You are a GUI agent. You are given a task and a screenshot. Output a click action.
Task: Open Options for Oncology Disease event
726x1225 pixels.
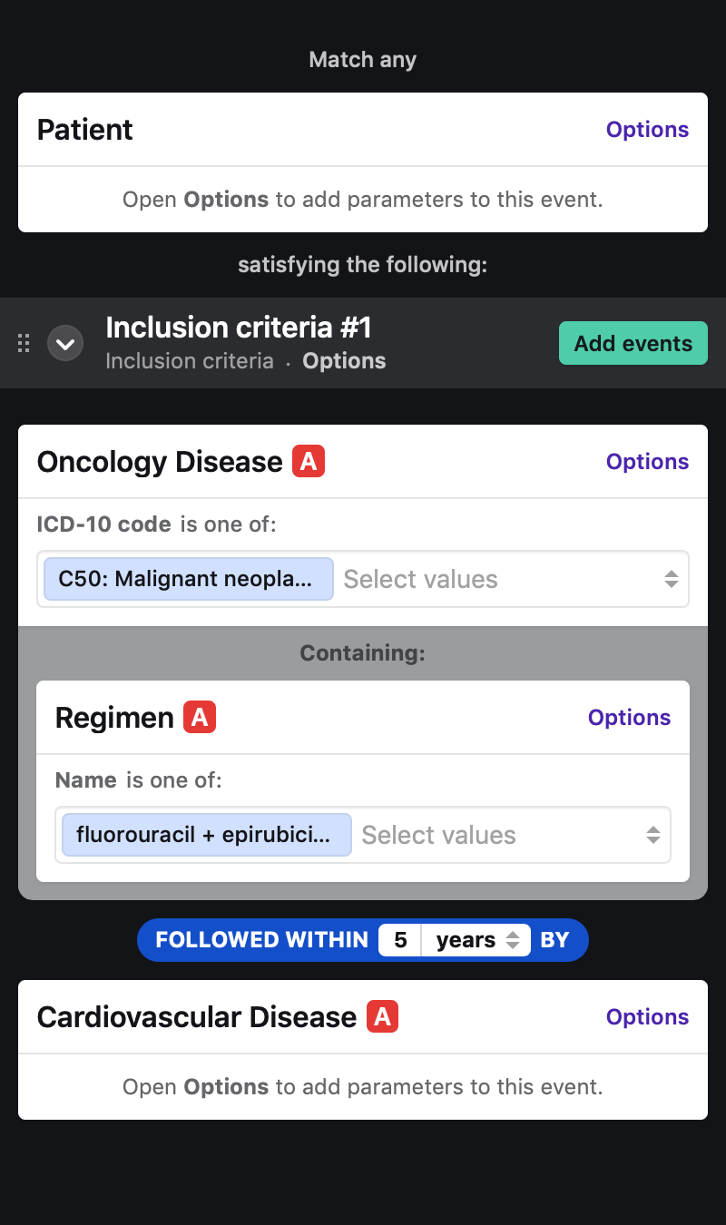point(647,462)
